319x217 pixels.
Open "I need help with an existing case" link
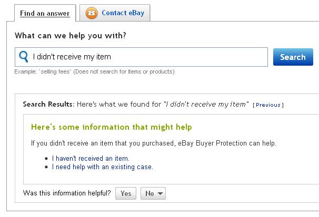[x=103, y=167]
